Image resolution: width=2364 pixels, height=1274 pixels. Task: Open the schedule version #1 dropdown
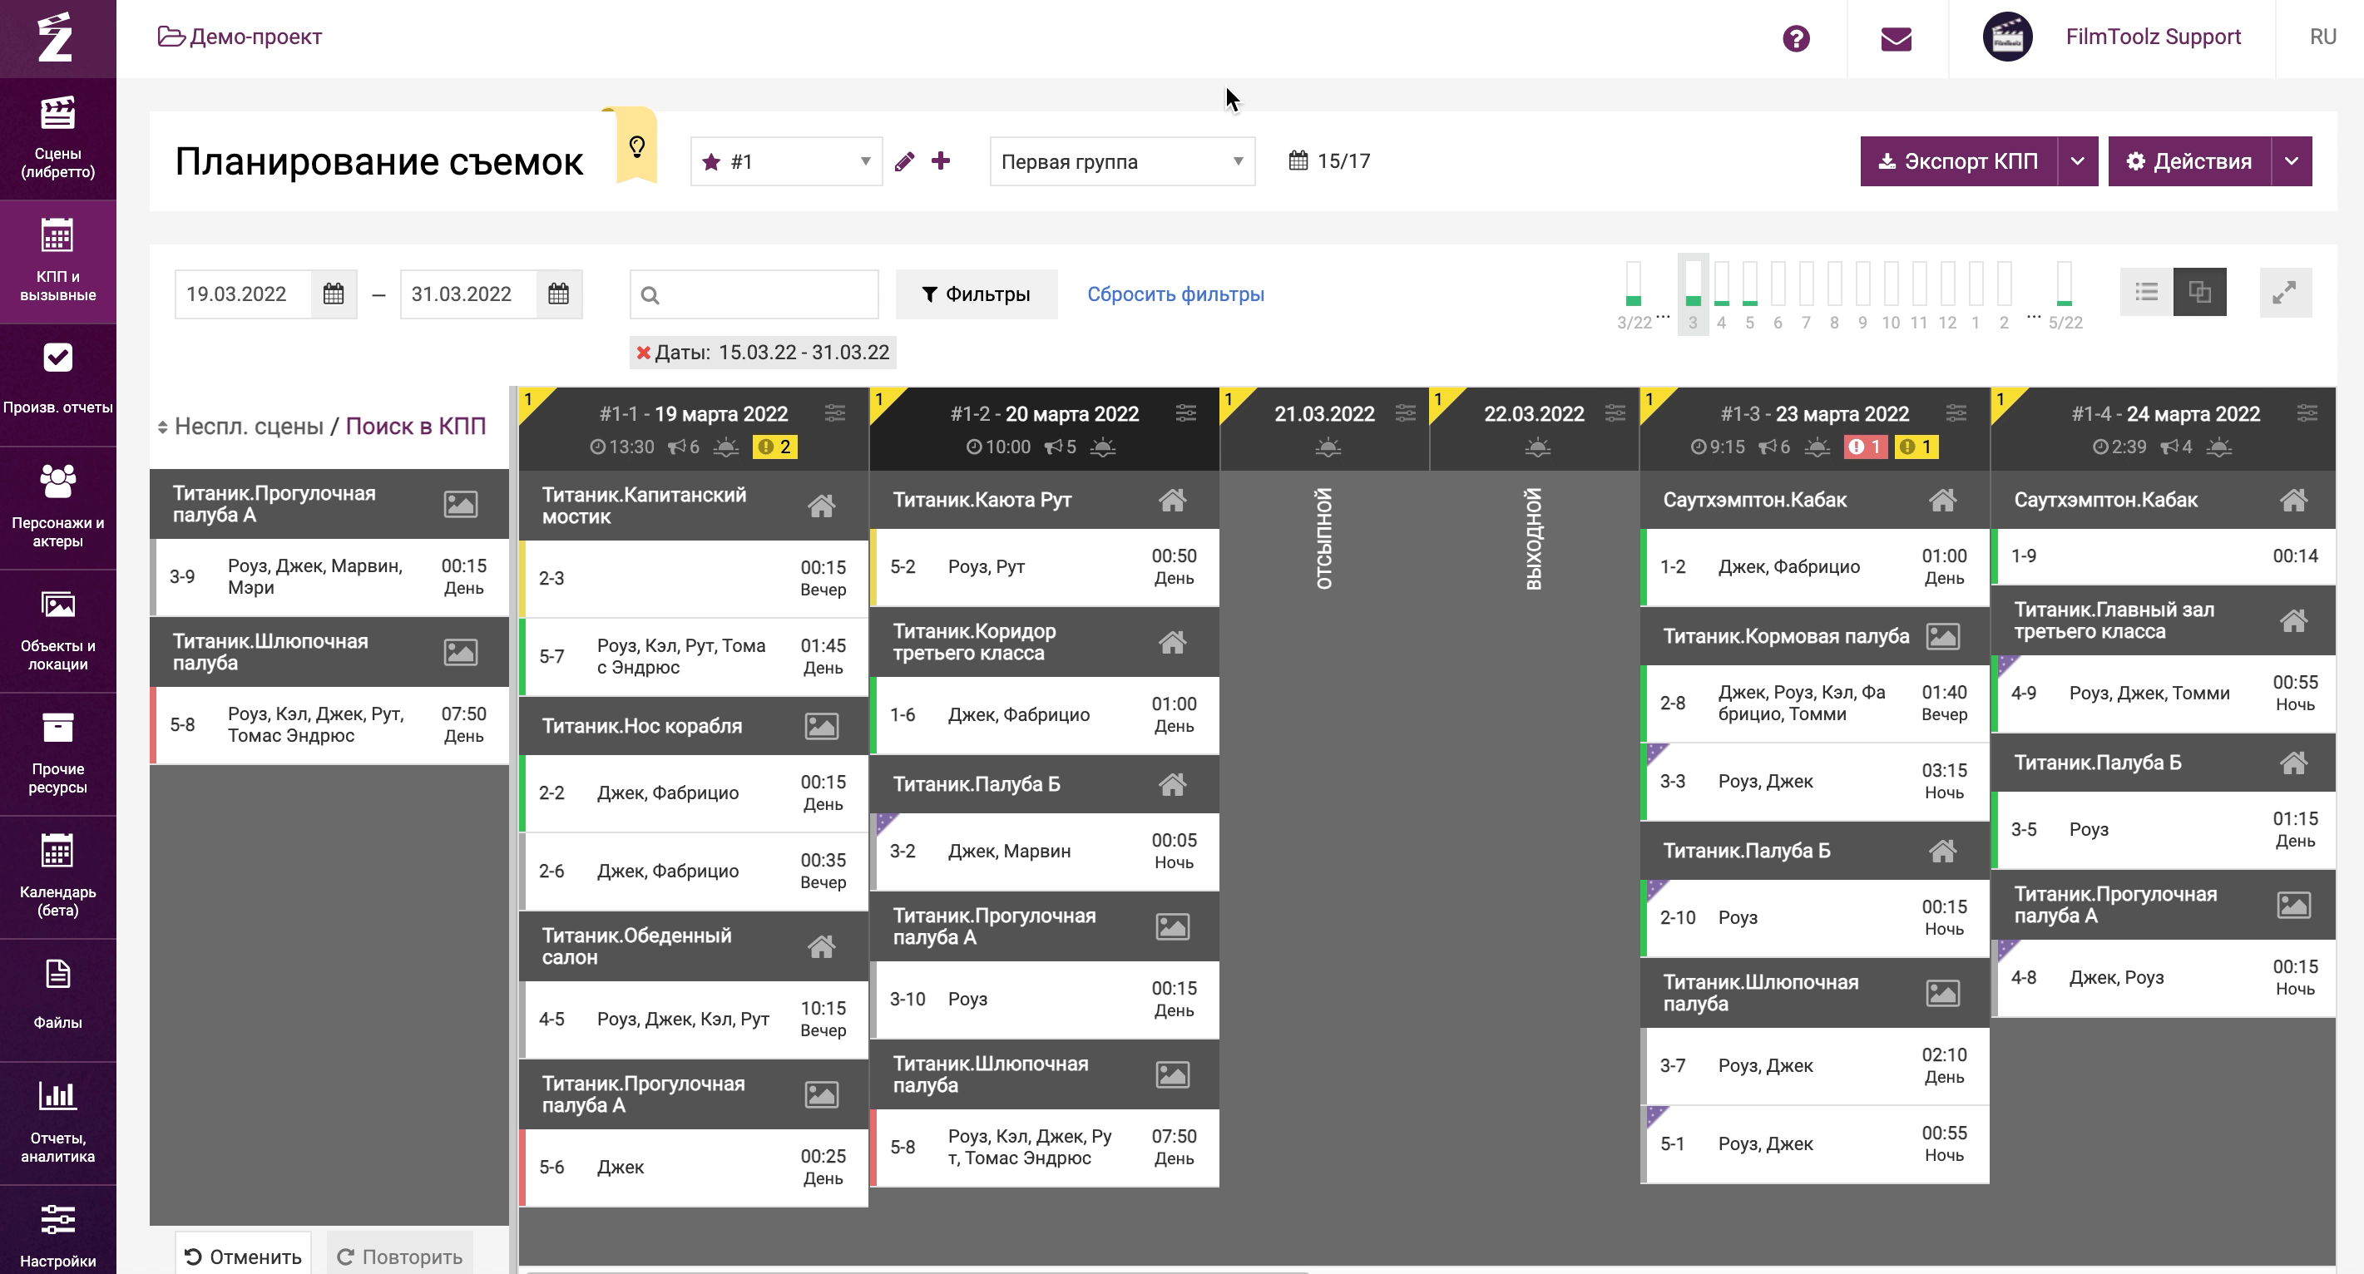pos(786,162)
